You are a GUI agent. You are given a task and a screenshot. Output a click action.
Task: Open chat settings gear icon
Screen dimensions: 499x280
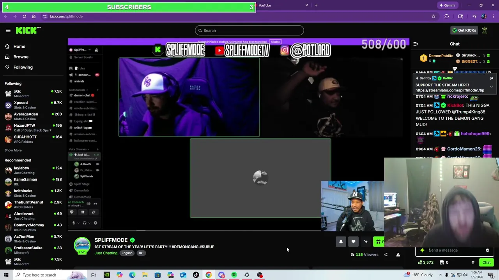(x=473, y=262)
